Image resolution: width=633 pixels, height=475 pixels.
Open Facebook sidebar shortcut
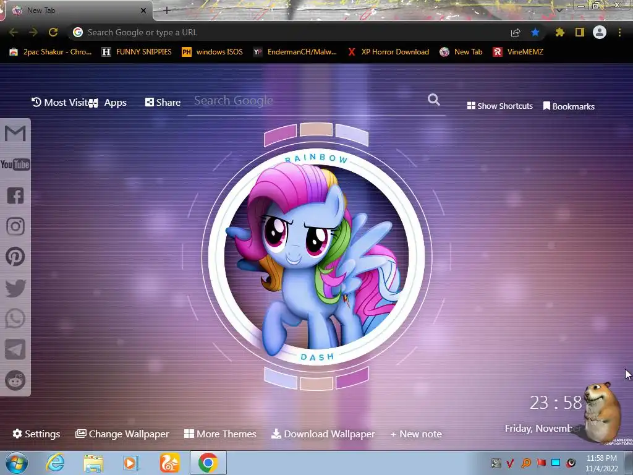[x=15, y=195]
